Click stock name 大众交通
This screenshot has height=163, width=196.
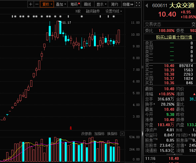182,5
